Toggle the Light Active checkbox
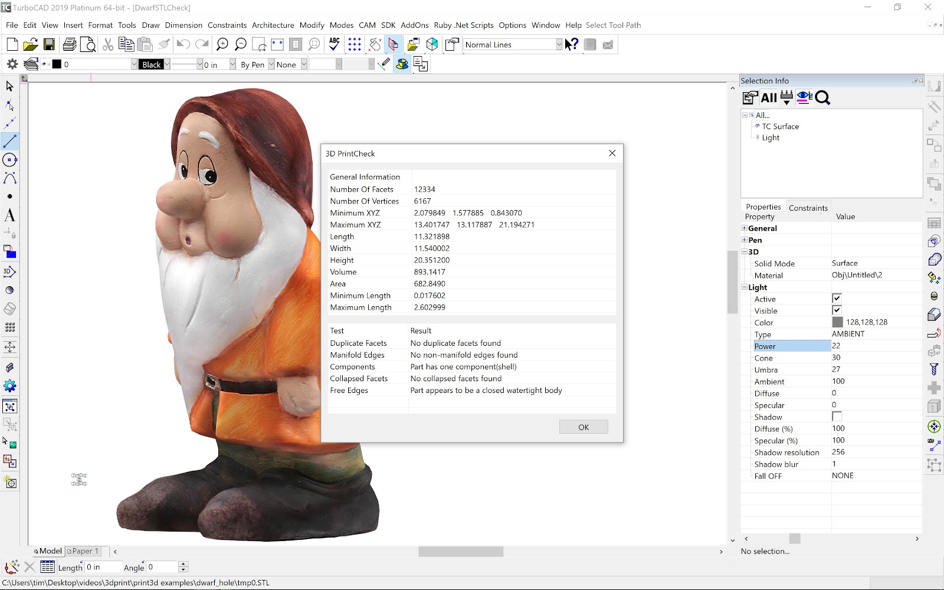Viewport: 944px width, 590px height. (x=837, y=299)
